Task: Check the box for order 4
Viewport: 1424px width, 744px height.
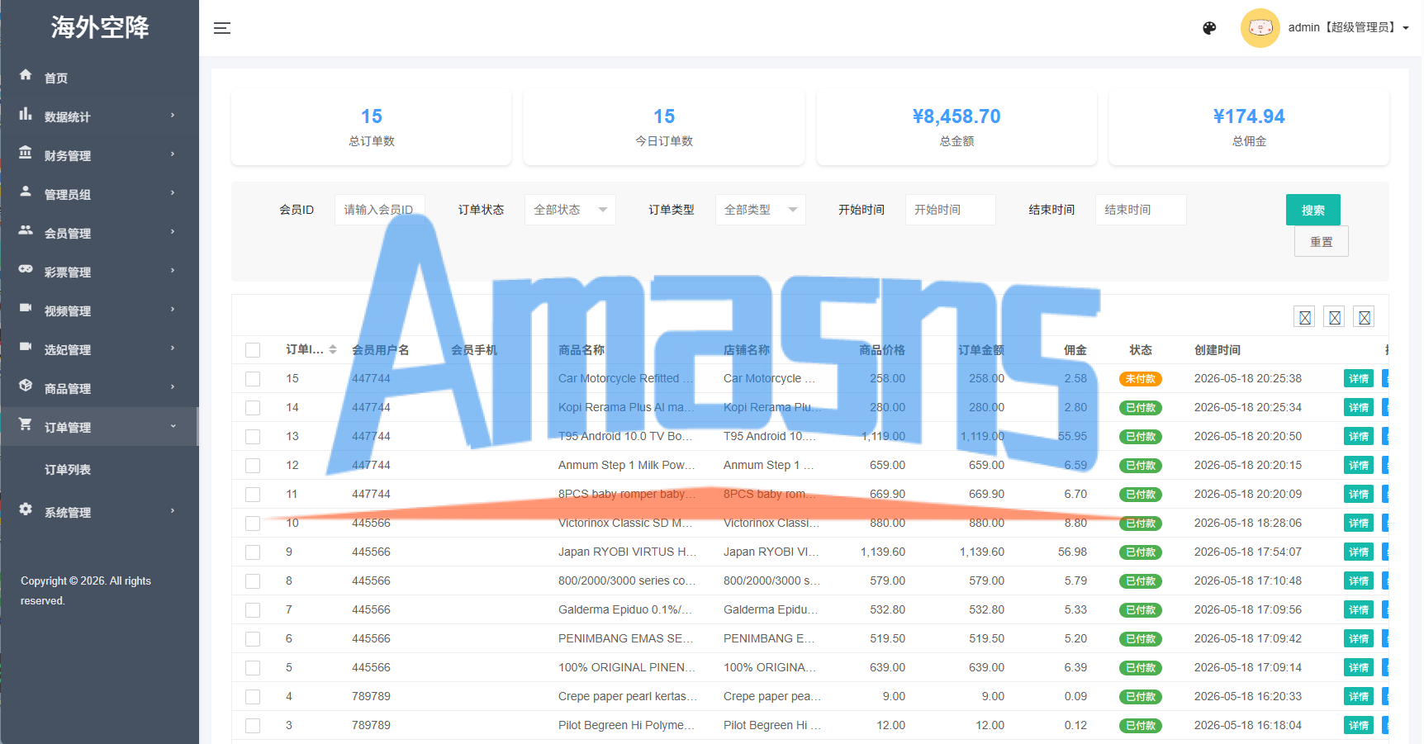Action: point(253,697)
